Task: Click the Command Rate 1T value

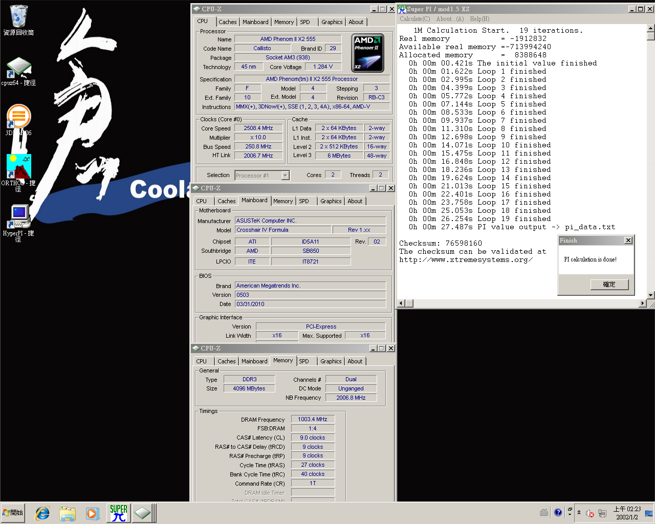Action: tap(313, 483)
